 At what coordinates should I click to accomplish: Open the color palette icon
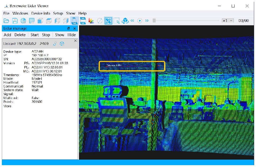91,21
